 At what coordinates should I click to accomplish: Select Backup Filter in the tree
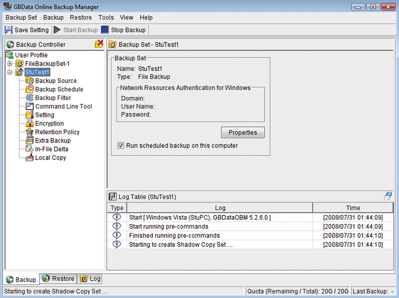pos(53,97)
